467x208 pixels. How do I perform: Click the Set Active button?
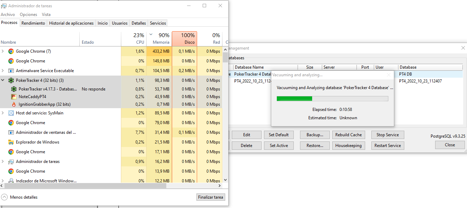point(279,146)
